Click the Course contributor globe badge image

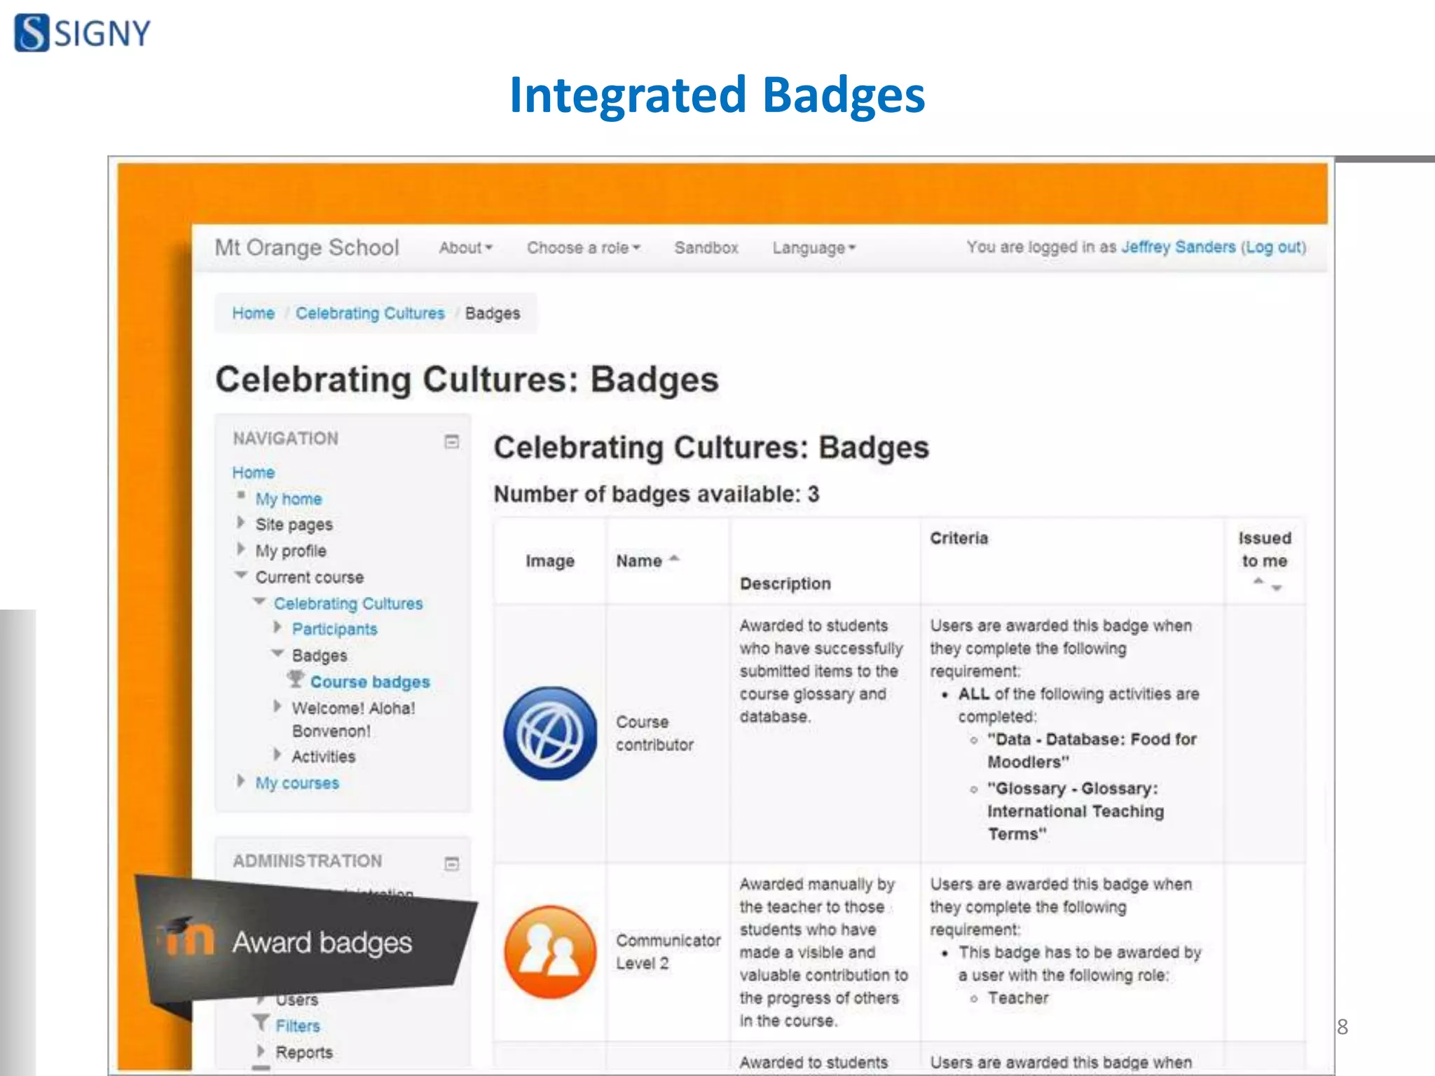tap(551, 733)
